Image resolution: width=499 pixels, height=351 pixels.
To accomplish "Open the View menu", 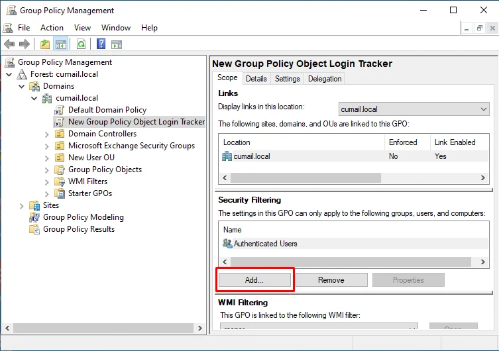I will pyautogui.click(x=82, y=28).
